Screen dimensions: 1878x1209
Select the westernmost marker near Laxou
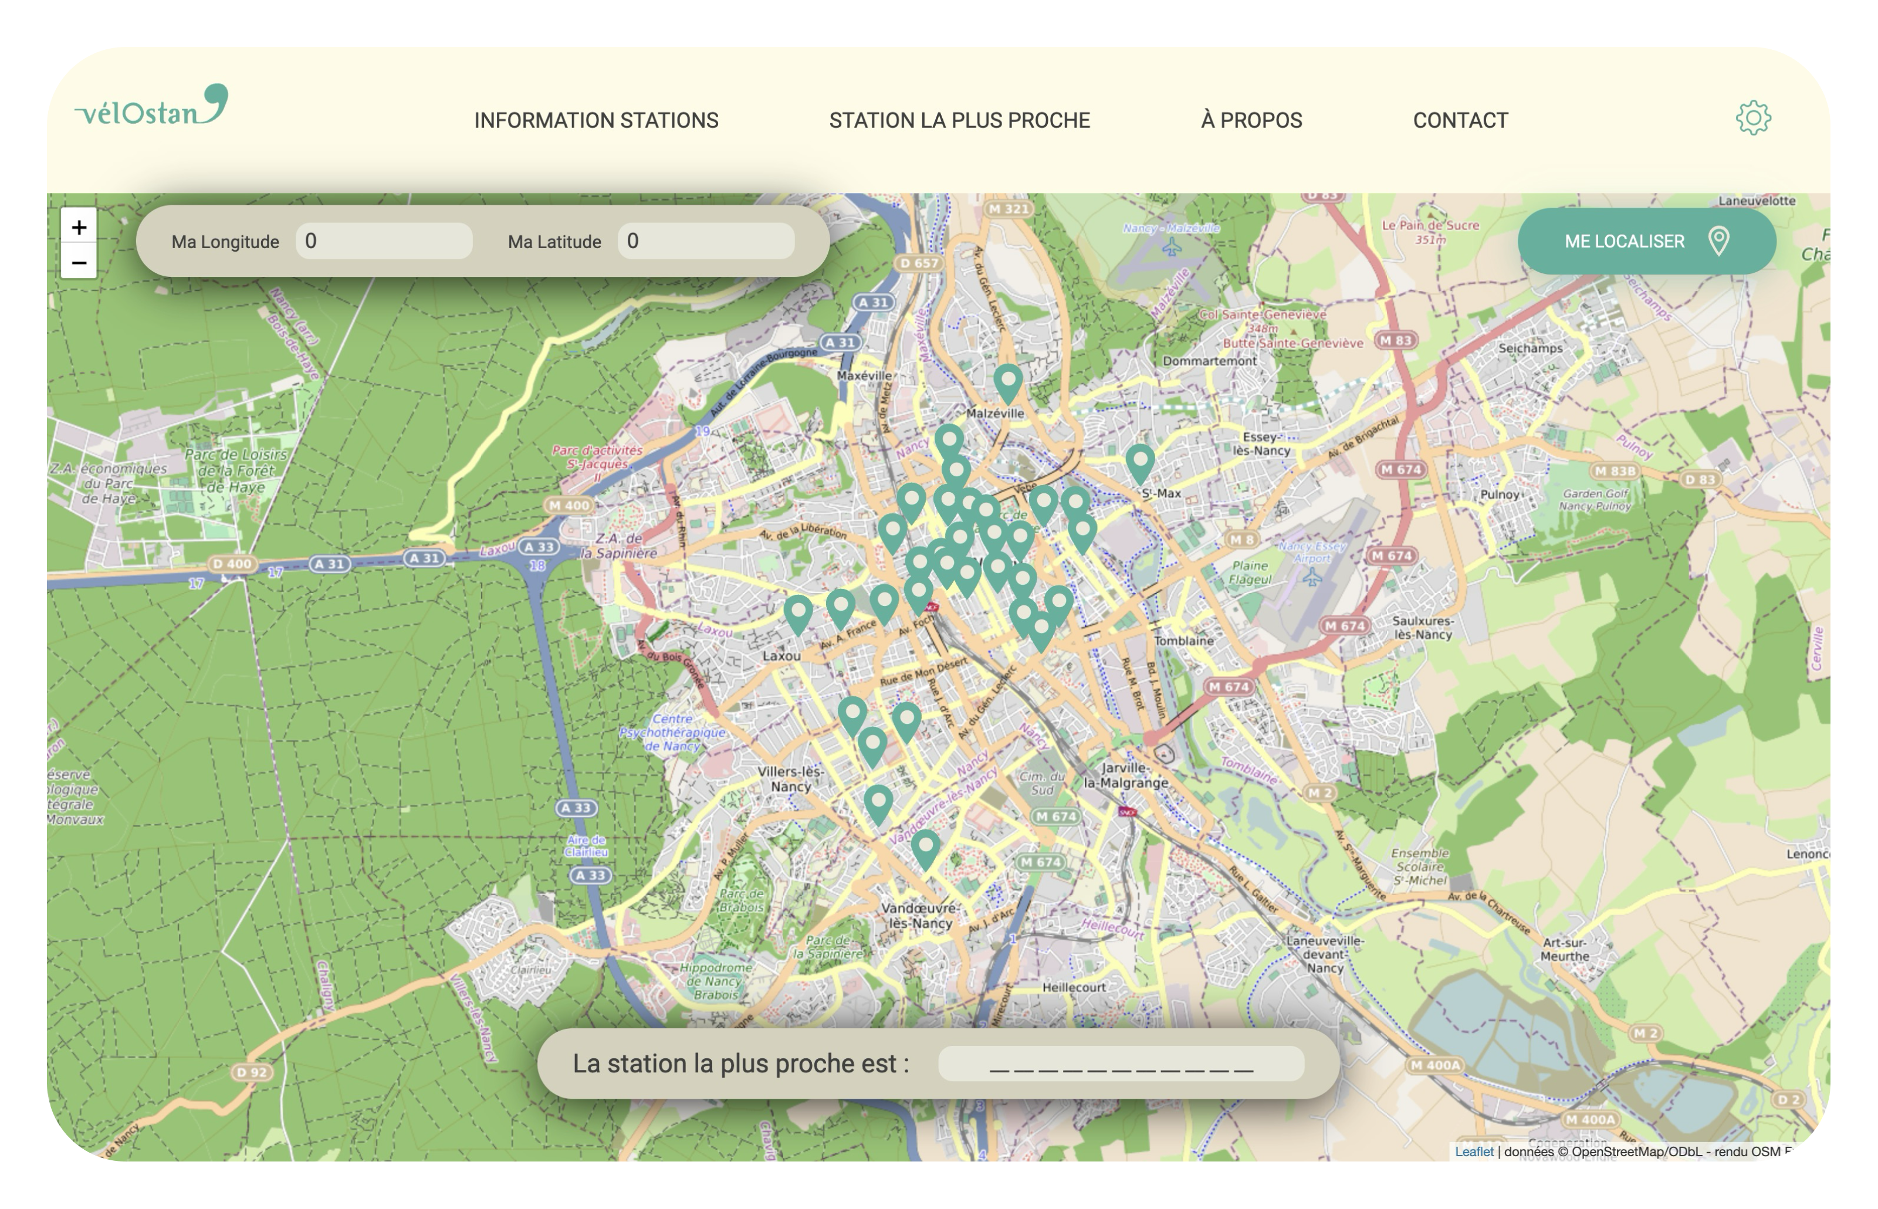click(x=798, y=613)
